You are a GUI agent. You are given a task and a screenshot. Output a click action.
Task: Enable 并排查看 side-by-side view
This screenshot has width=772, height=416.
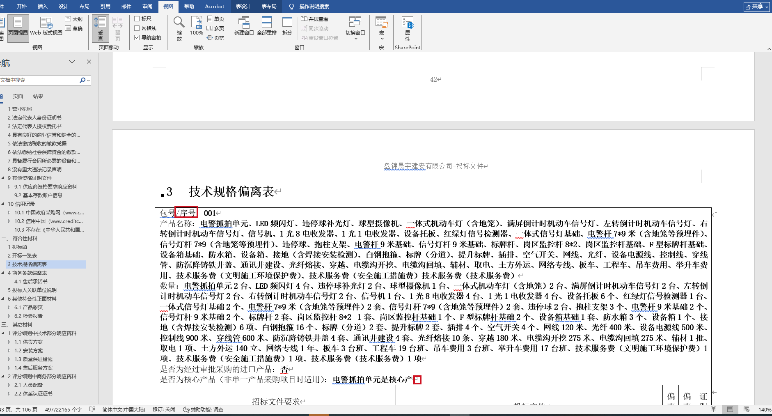pos(315,19)
